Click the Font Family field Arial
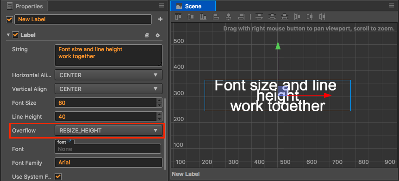This screenshot has width=399, height=181. (108, 163)
